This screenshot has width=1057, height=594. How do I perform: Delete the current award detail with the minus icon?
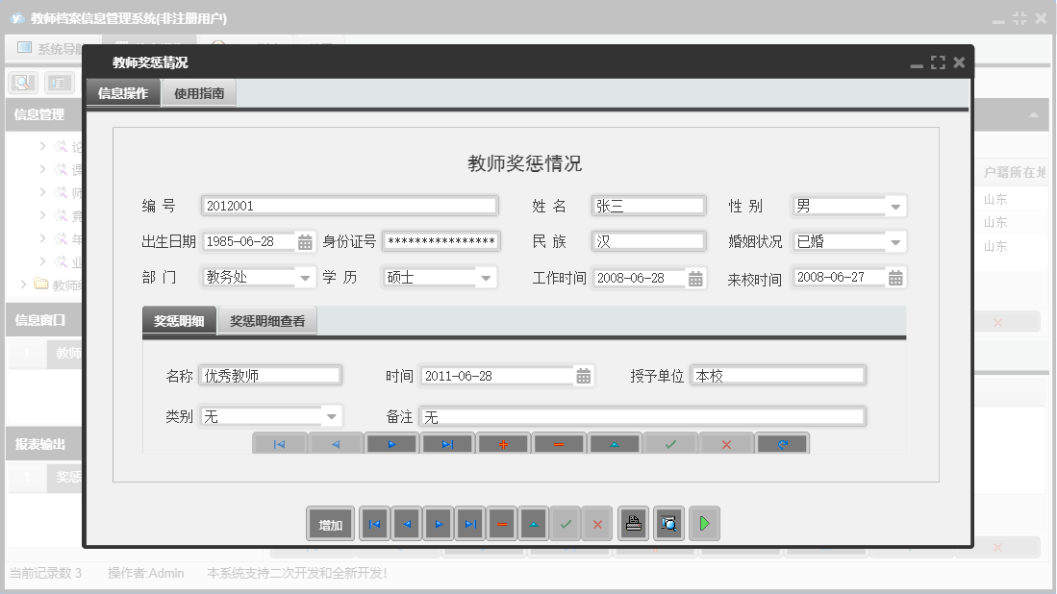[x=559, y=443]
